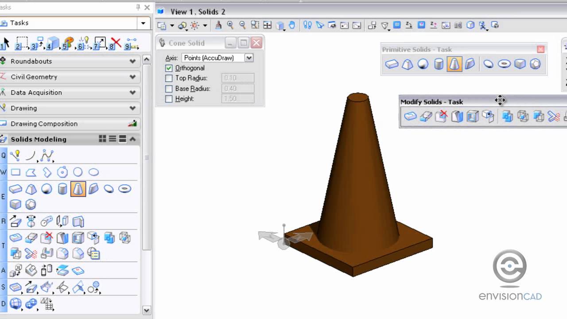Select the Extrude solid tool in row R

pyautogui.click(x=16, y=221)
